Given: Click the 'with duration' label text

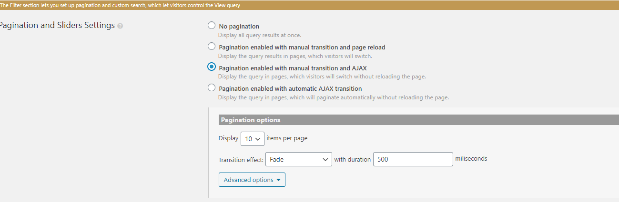Looking at the screenshot, I should (x=352, y=160).
